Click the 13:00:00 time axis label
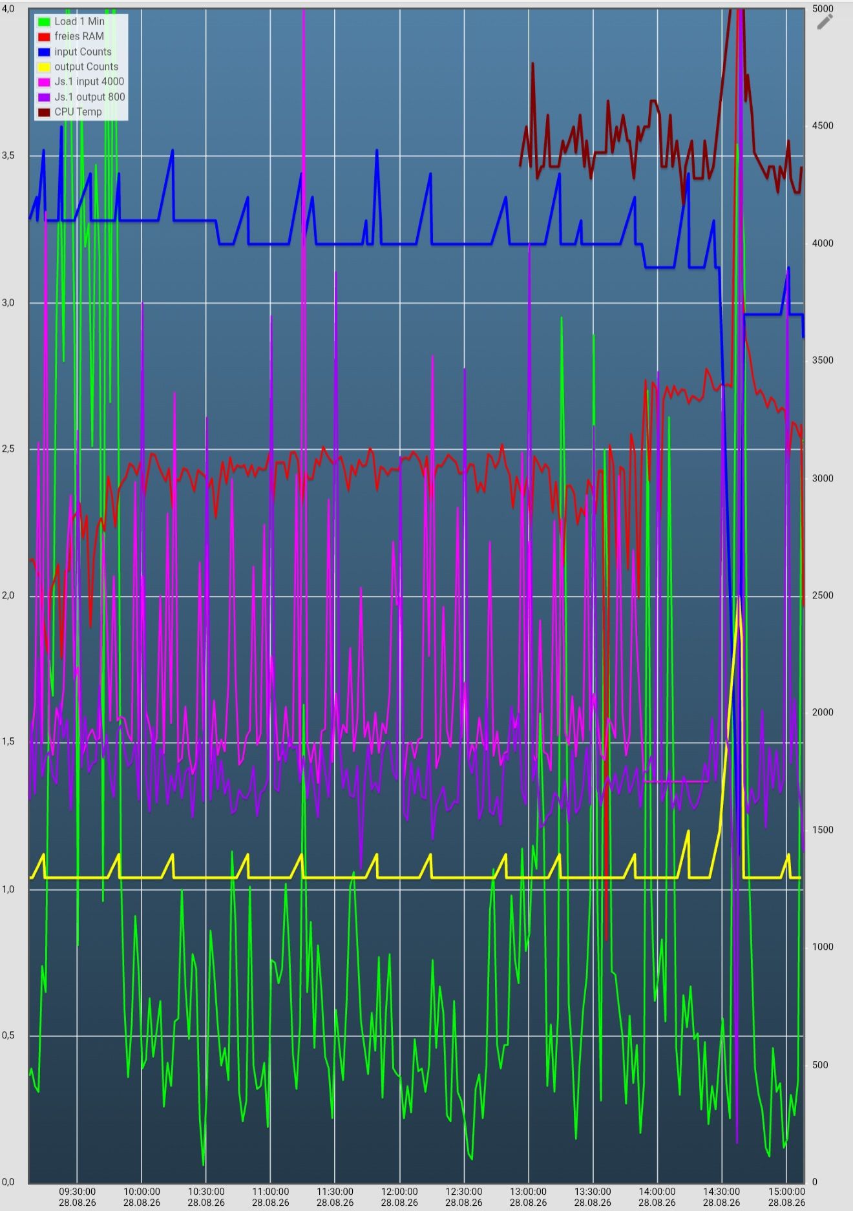Image resolution: width=853 pixels, height=1211 pixels. pyautogui.click(x=528, y=1197)
